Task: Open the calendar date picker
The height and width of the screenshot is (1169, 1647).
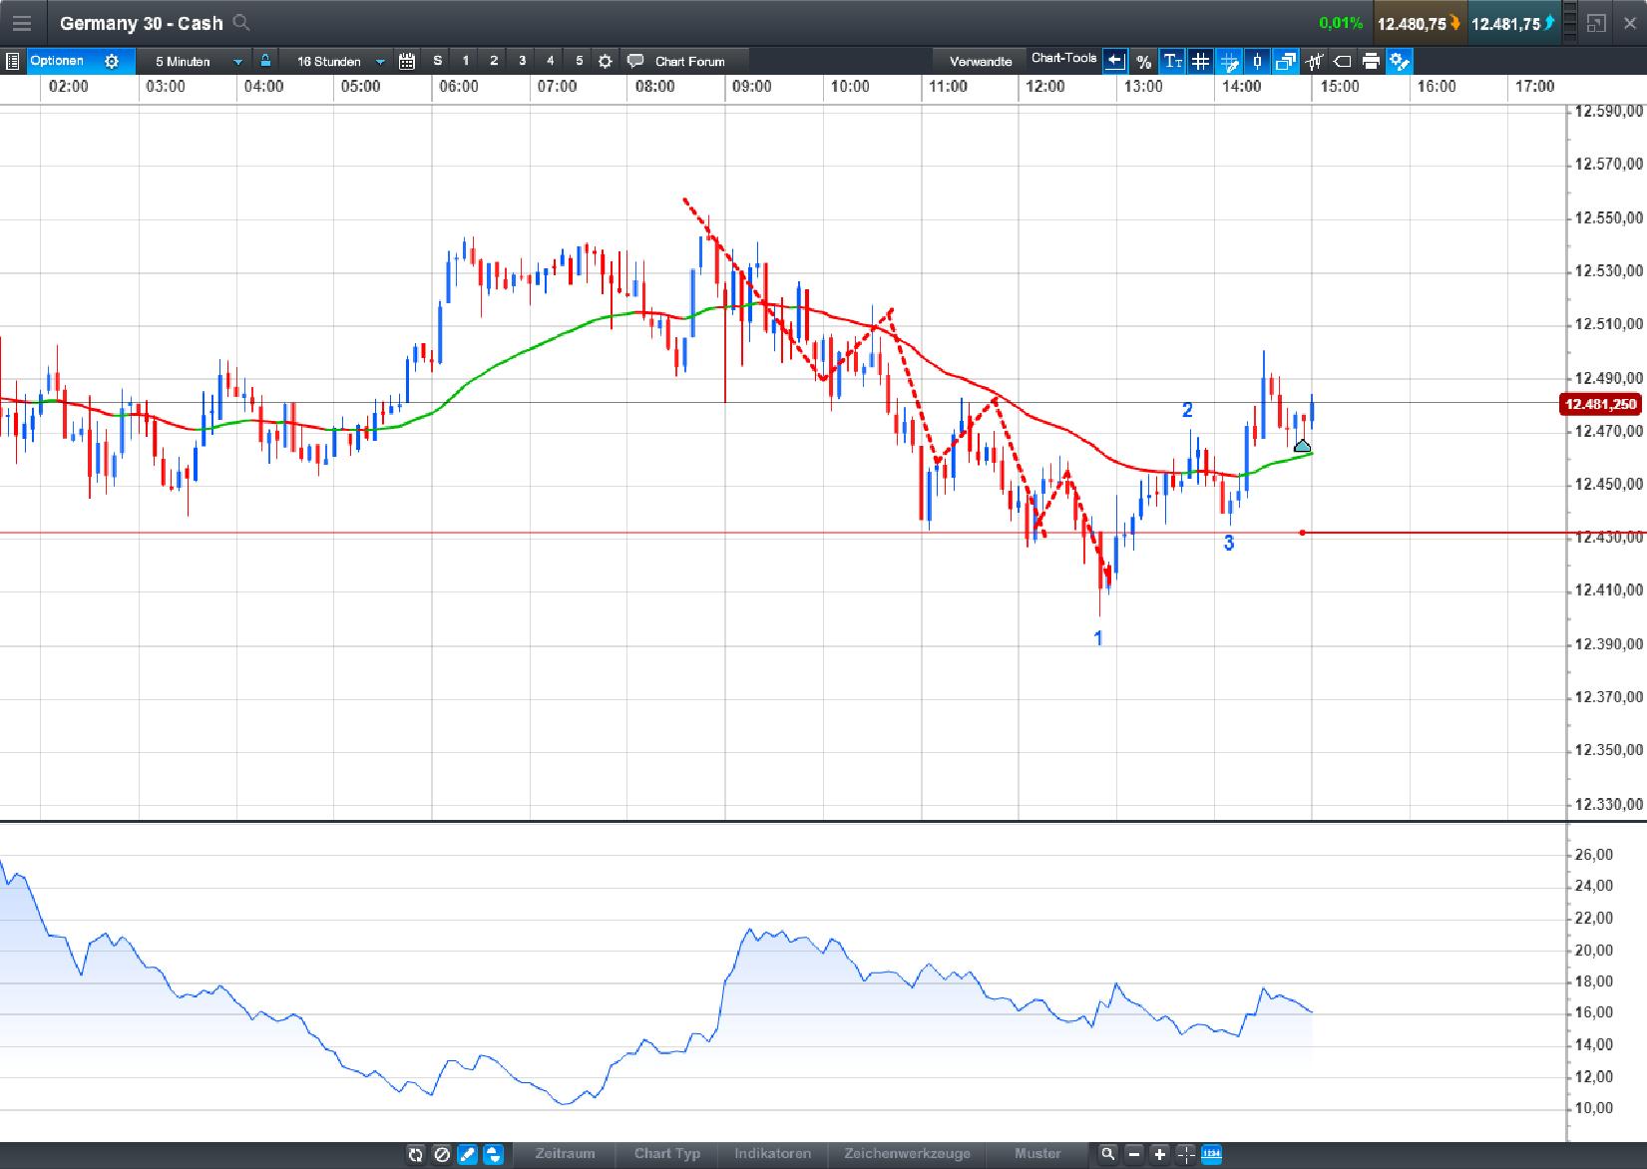Action: [406, 61]
